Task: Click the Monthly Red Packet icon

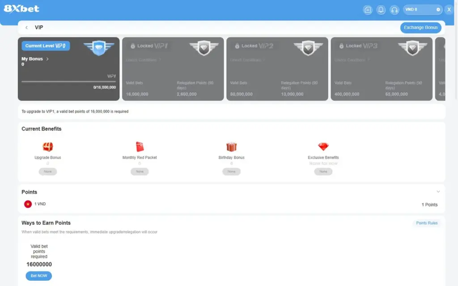Action: tap(140, 147)
